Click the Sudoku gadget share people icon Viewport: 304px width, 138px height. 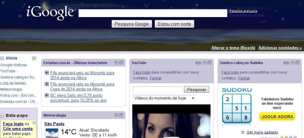point(286,63)
